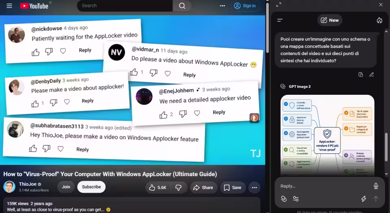This screenshot has width=390, height=213.
Task: Attach a file with the paperclip icon
Action: click(284, 198)
